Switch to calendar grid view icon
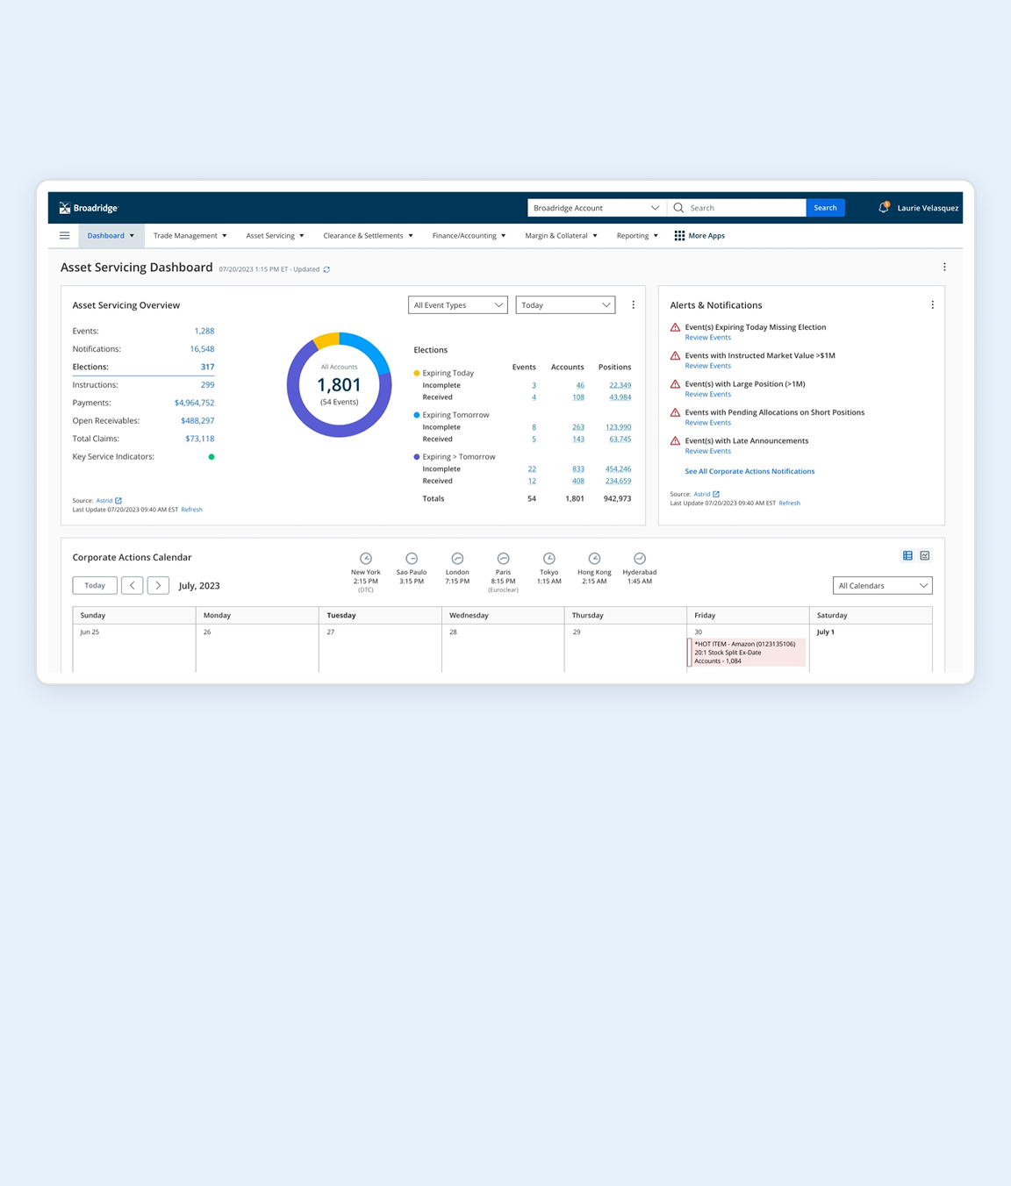Screen dimensions: 1011x1186 [x=907, y=555]
